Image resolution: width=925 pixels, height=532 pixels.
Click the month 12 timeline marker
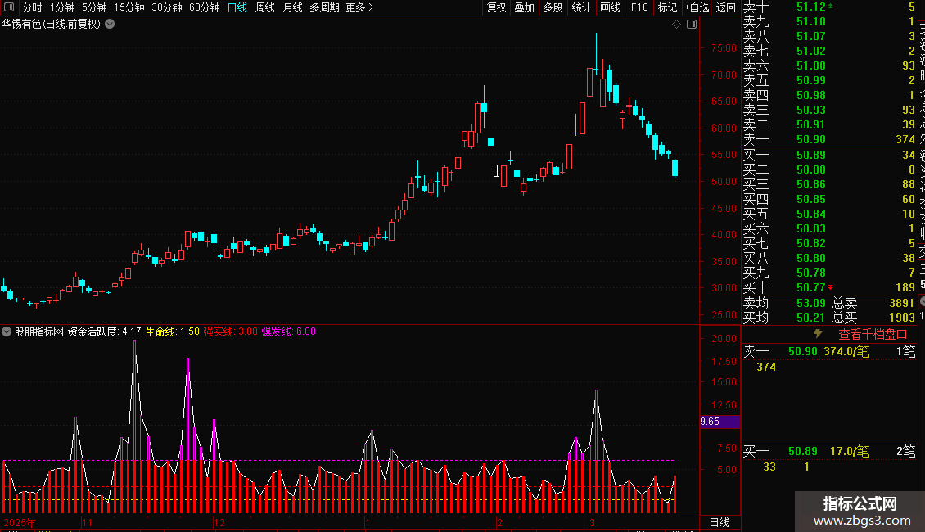tap(219, 523)
